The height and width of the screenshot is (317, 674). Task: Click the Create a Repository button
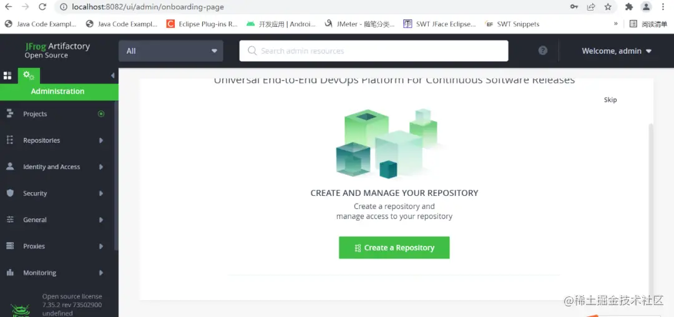(394, 248)
